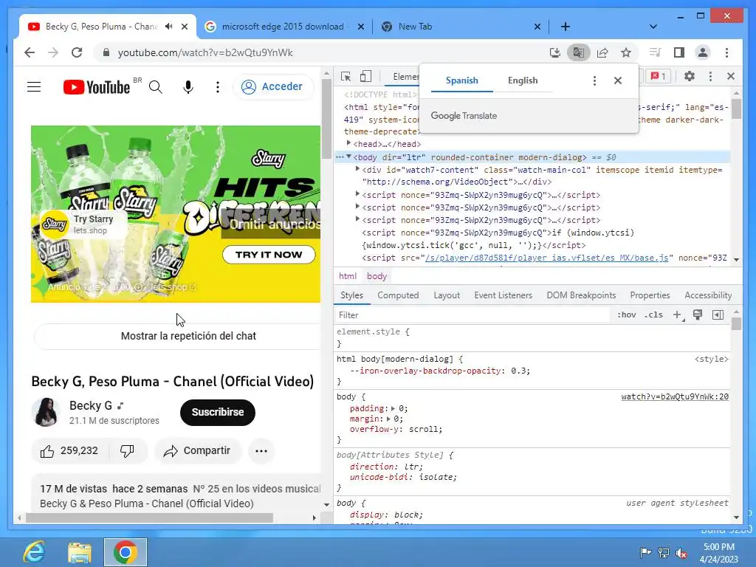
Task: Open the DevTools customize three-dot menu
Action: 710,76
